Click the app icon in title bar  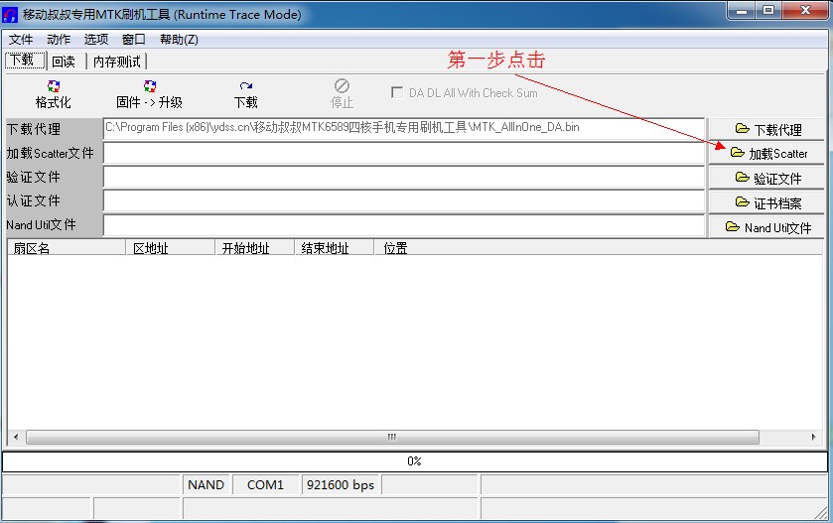pyautogui.click(x=10, y=15)
